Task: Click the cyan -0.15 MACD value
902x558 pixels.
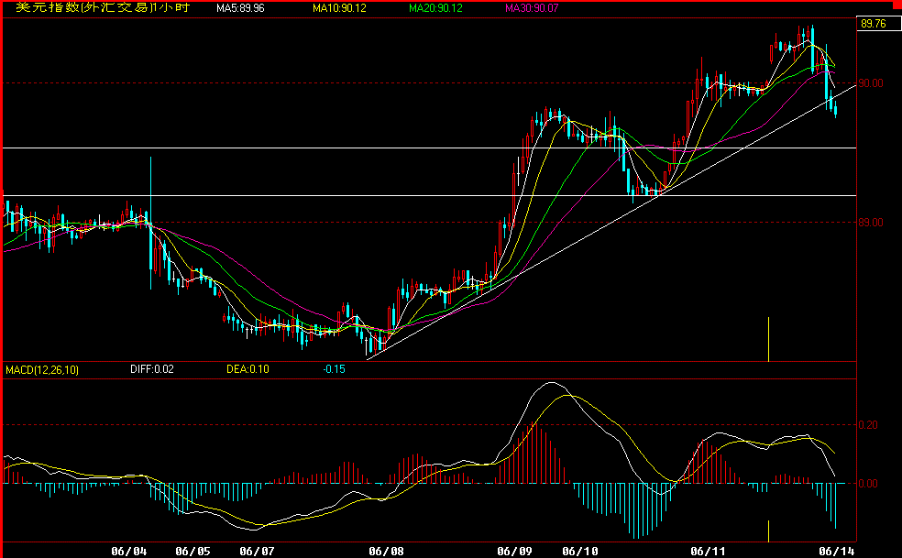Action: 334,370
